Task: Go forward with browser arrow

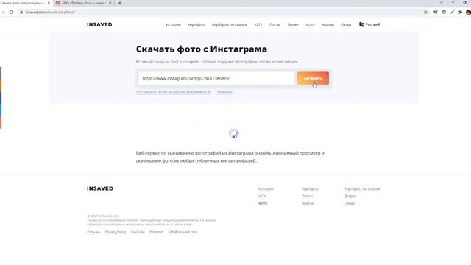Action: coord(3,12)
